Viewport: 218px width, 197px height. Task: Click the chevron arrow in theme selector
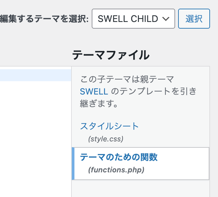[x=166, y=19]
